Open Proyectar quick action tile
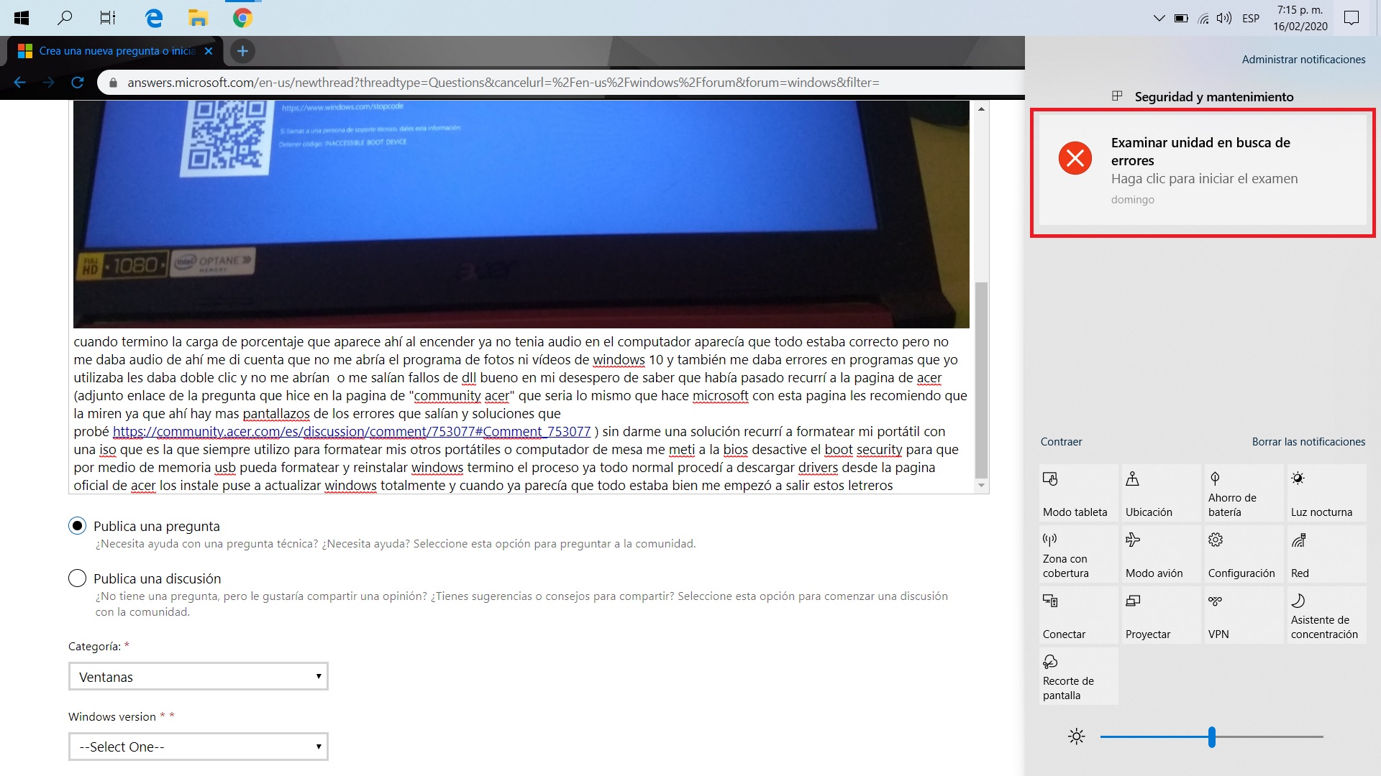1381x776 pixels. [1161, 615]
